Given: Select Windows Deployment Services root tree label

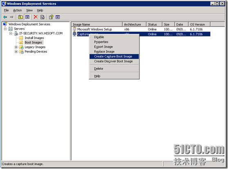Looking at the screenshot, I should coord(29,24).
